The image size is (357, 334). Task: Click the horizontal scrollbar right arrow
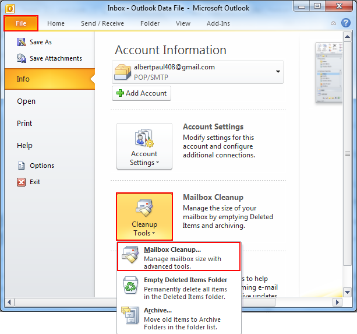[x=337, y=303]
